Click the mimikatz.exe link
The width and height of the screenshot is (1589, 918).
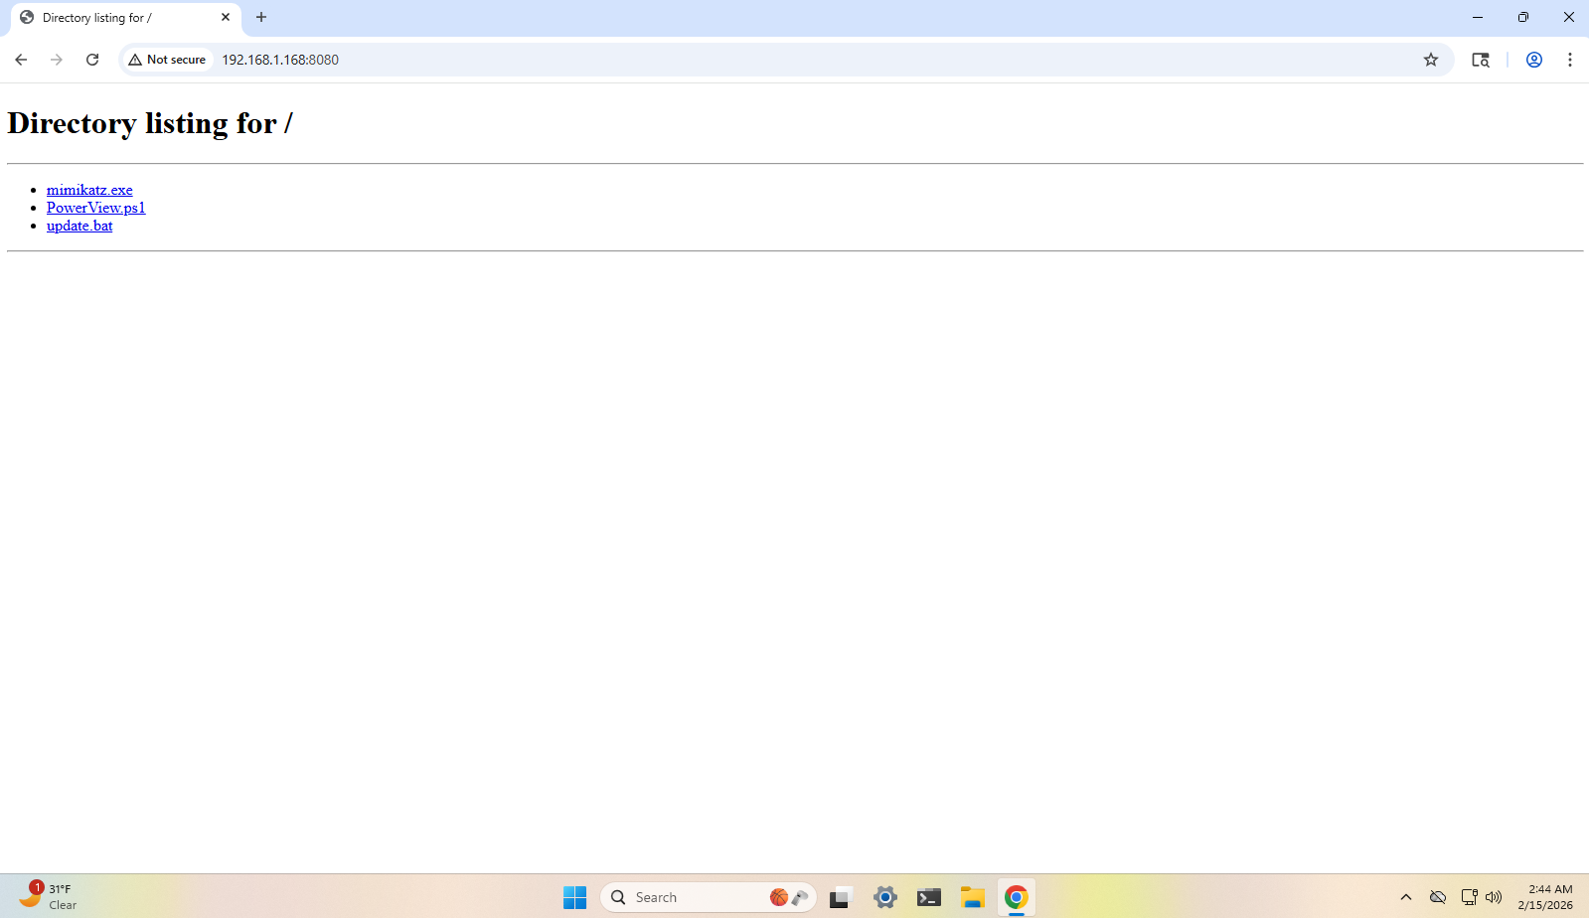pyautogui.click(x=89, y=190)
